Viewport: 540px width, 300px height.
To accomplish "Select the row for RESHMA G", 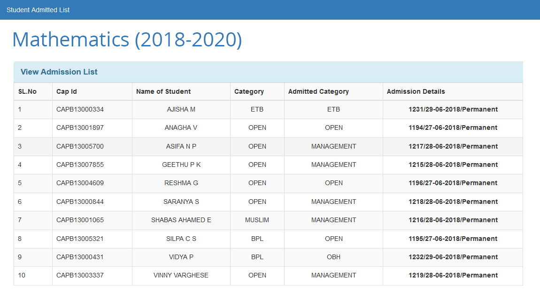I will pyautogui.click(x=181, y=183).
